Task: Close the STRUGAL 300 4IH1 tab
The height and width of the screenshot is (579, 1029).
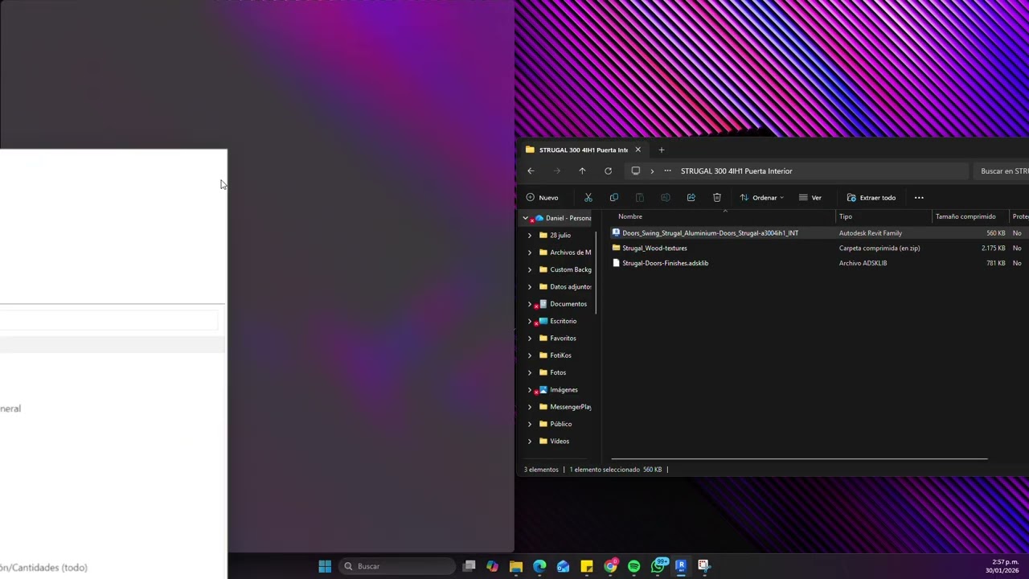Action: tap(638, 150)
